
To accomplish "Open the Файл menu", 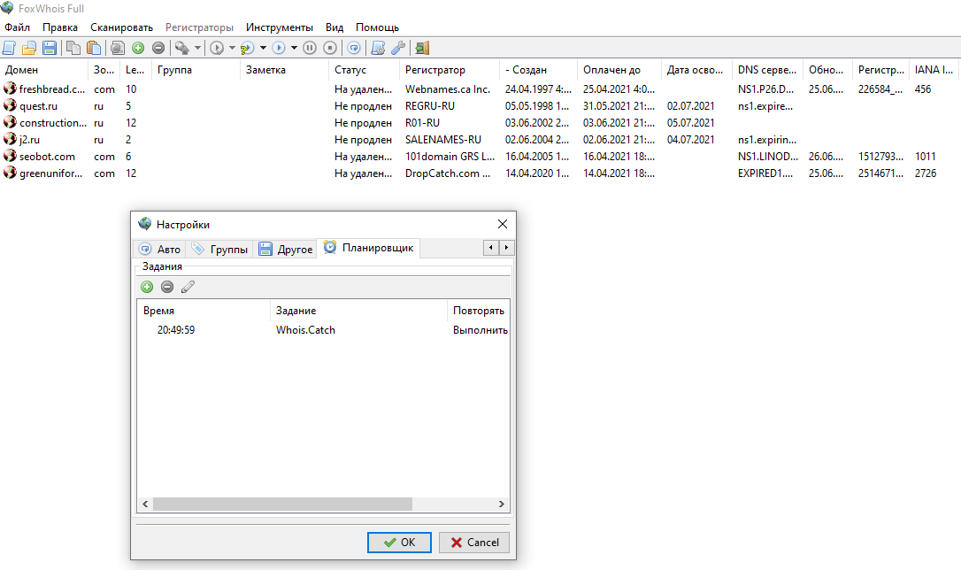I will pos(17,27).
